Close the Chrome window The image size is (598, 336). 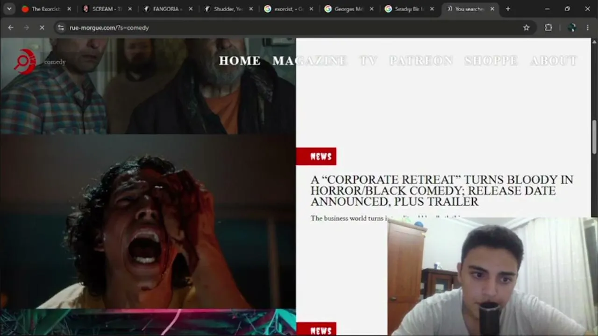click(588, 9)
